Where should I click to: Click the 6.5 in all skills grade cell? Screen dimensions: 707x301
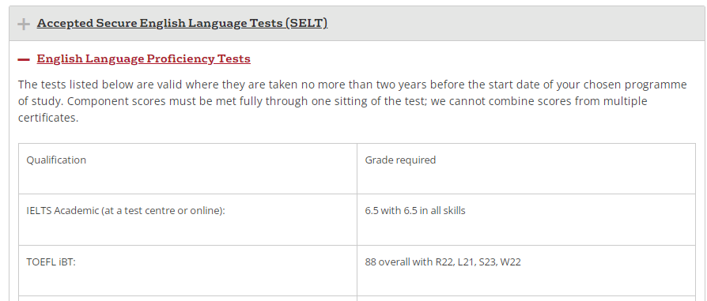(x=526, y=220)
